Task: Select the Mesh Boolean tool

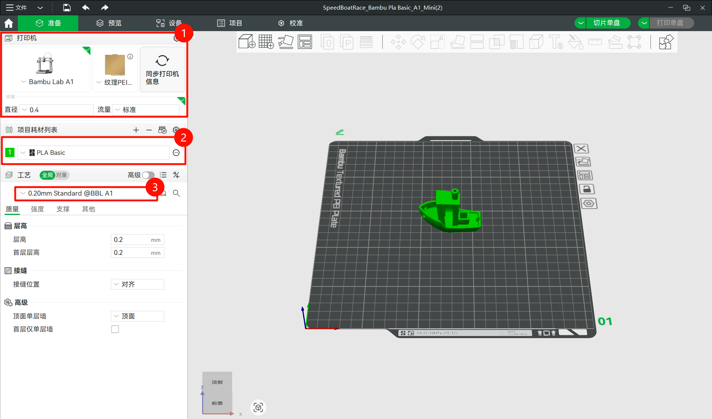Action: (x=497, y=41)
